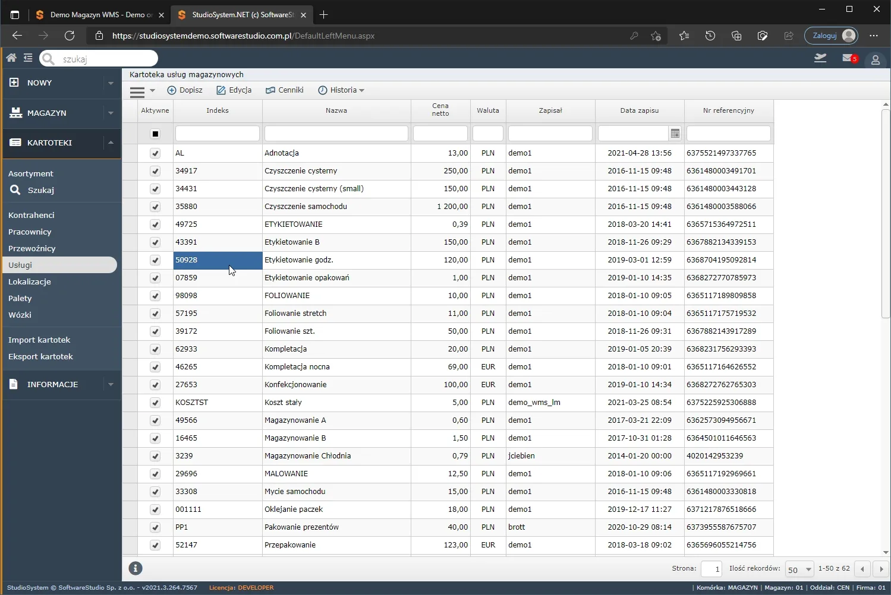891x595 pixels.
Task: Toggle the side menu collapse icon
Action: 28,58
